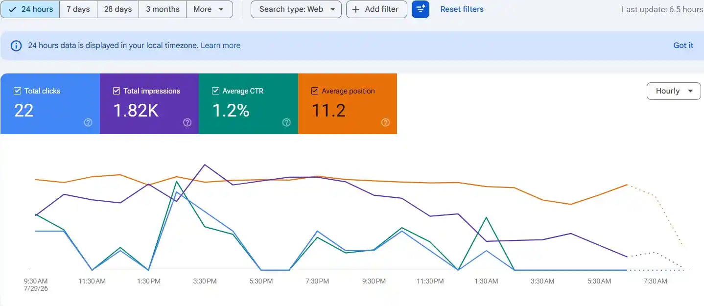Select the 7 days date range
The image size is (704, 306).
(x=78, y=9)
